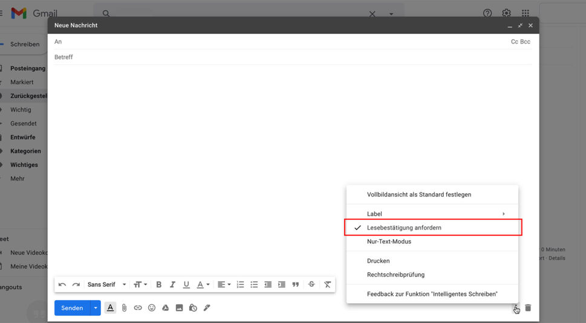This screenshot has height=323, width=586.
Task: Clear the search with the X
Action: (x=373, y=14)
